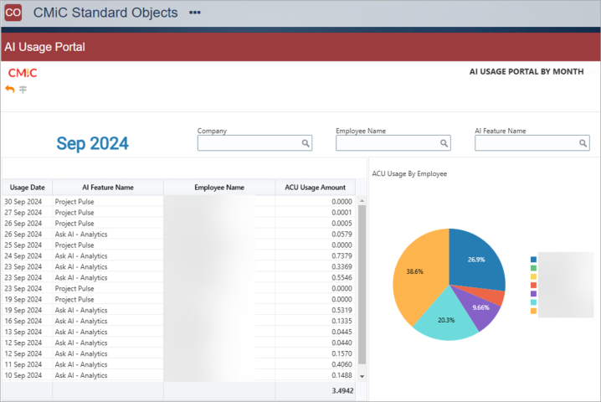Click the small red pie slice
Viewport: 601px width, 402px height.
click(x=495, y=296)
